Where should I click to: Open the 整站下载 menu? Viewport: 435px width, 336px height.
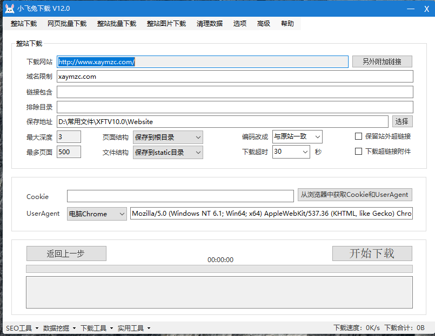point(24,24)
